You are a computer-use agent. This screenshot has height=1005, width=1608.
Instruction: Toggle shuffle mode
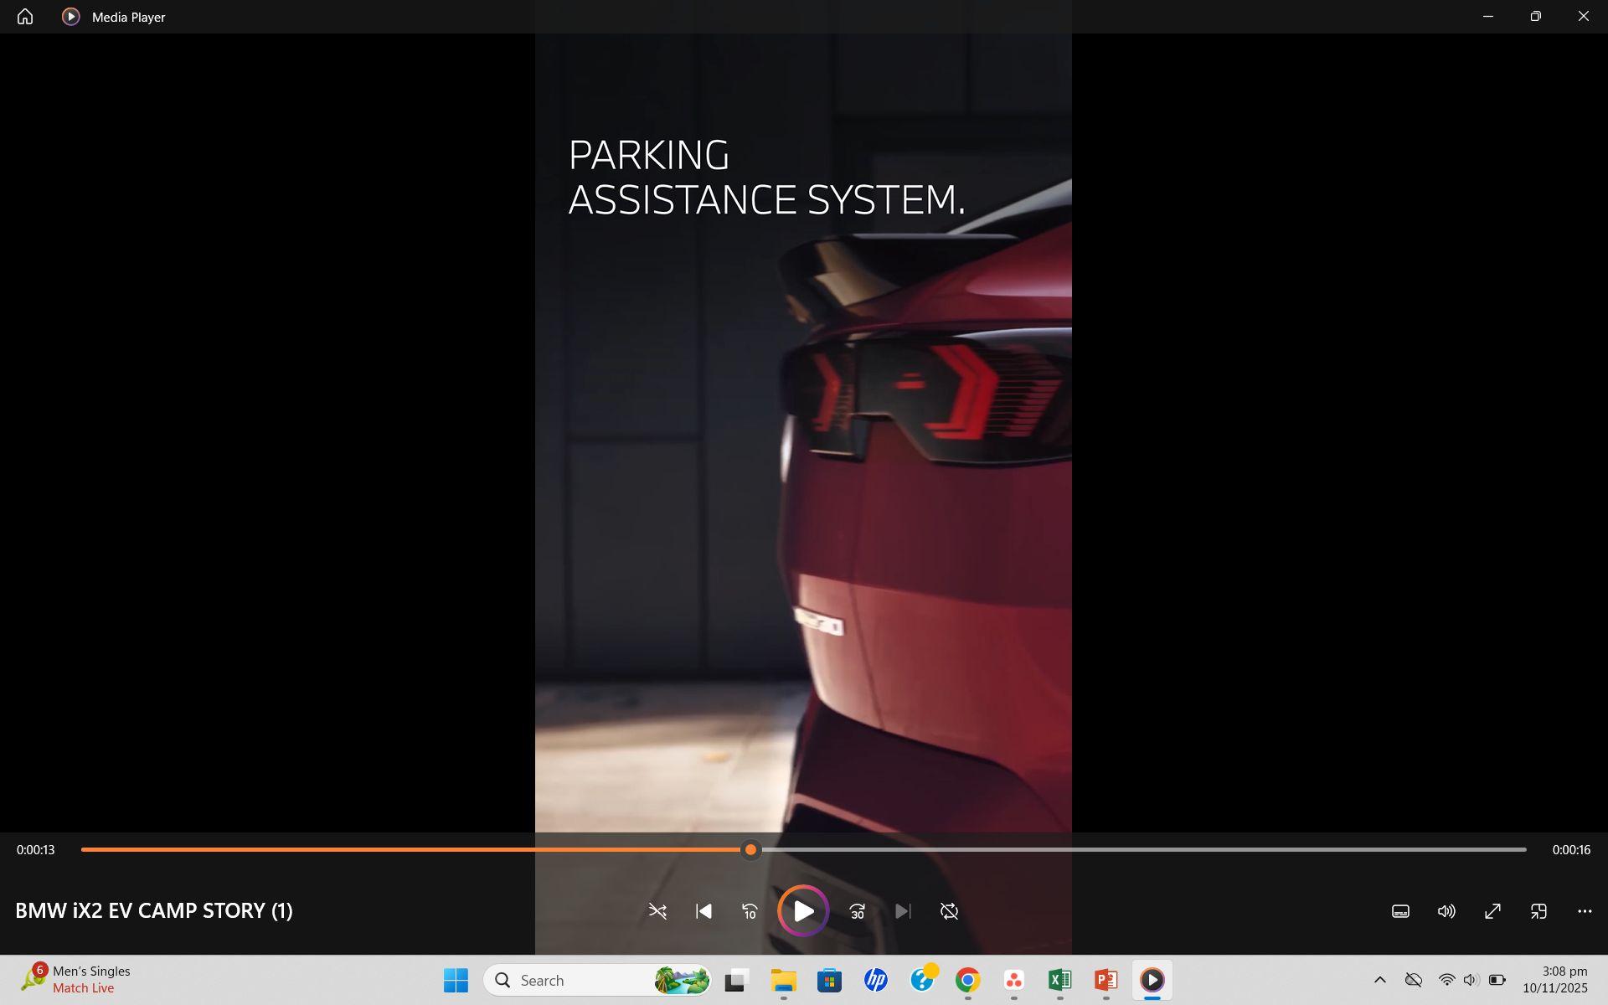point(657,911)
